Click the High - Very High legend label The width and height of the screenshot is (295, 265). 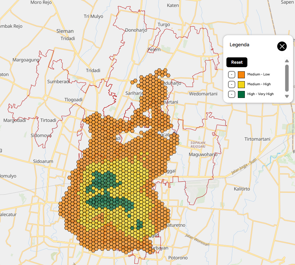coord(260,94)
